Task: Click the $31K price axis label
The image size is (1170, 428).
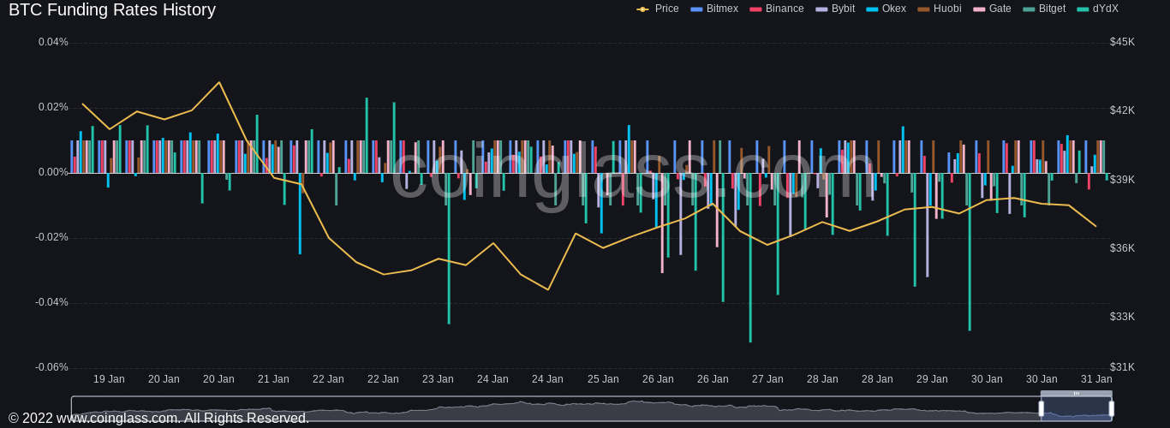Action: (x=1122, y=367)
